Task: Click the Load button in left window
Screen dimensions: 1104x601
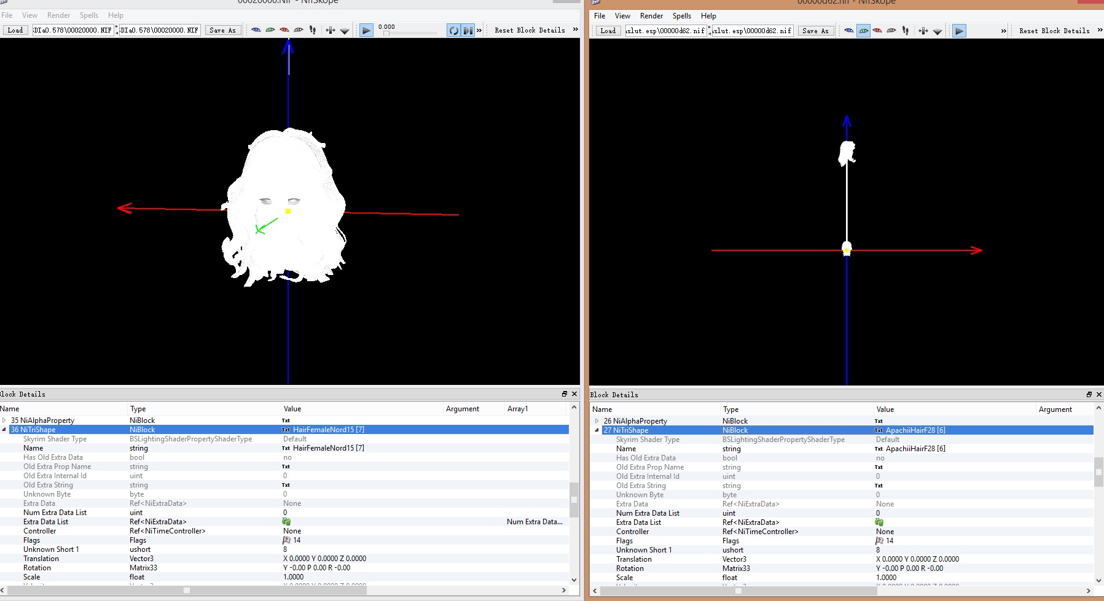Action: pyautogui.click(x=15, y=30)
